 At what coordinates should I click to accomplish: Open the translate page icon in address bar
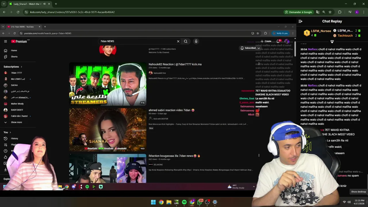[x=318, y=12]
